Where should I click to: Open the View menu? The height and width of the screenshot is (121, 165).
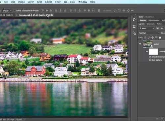click(x=73, y=2)
